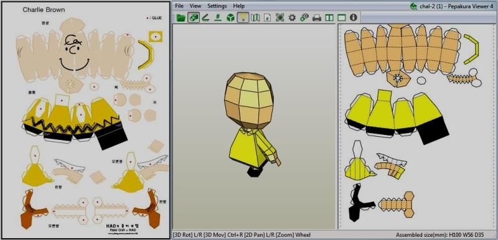The height and width of the screenshot is (240, 498).
Task: Click the green 3D cube view icon
Action: point(230,17)
